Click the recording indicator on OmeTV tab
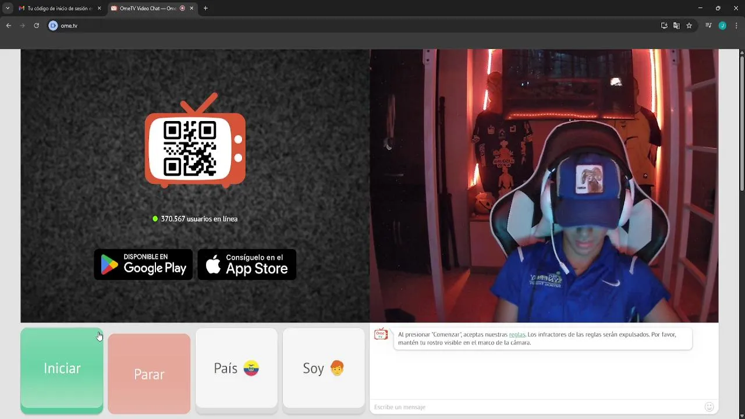This screenshot has height=419, width=745. [183, 8]
